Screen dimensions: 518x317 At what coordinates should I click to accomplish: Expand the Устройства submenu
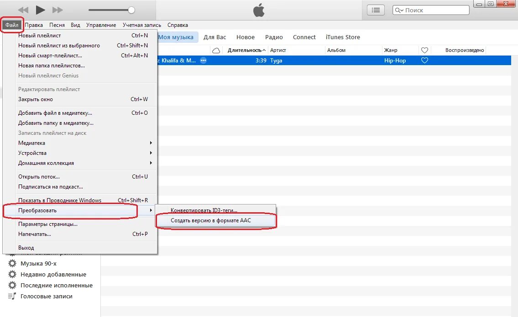tap(79, 153)
